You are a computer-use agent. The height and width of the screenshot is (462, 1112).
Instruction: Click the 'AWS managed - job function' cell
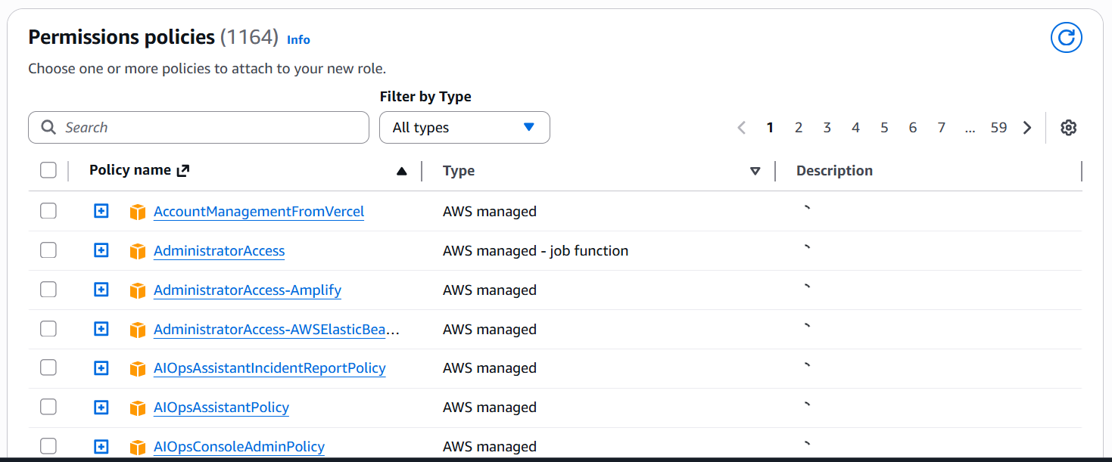535,251
